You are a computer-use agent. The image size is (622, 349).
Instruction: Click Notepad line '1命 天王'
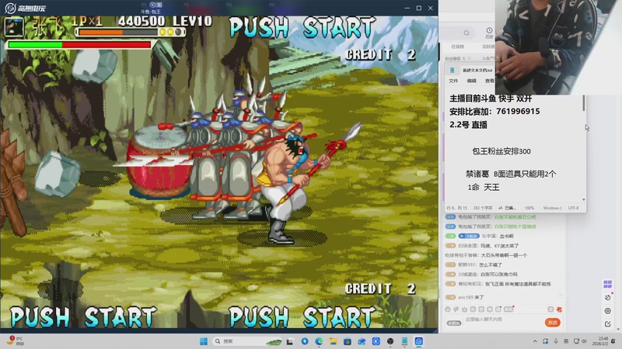(x=483, y=187)
